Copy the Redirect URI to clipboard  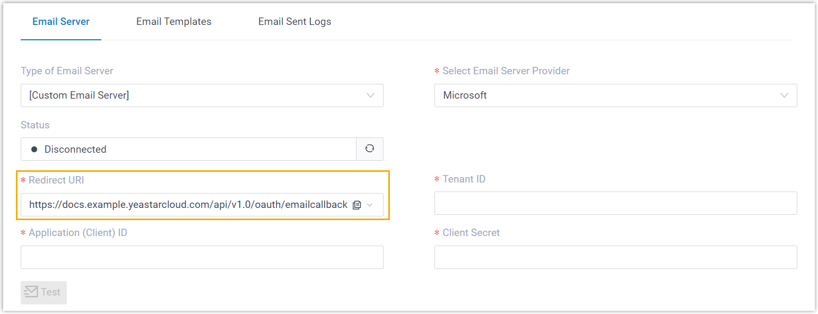357,205
